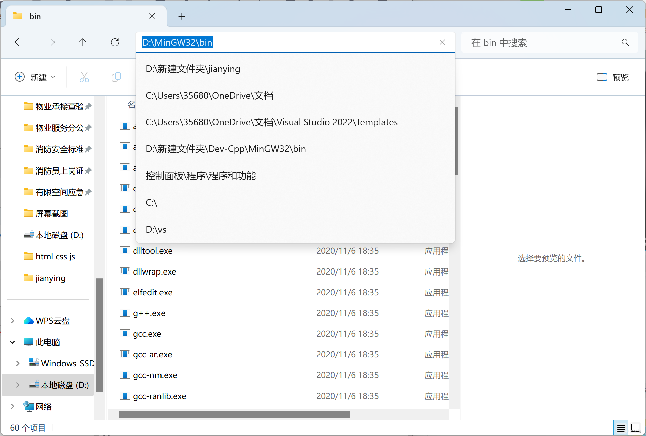Select the dllwrap.exe file
This screenshot has height=436, width=646.
tap(154, 271)
